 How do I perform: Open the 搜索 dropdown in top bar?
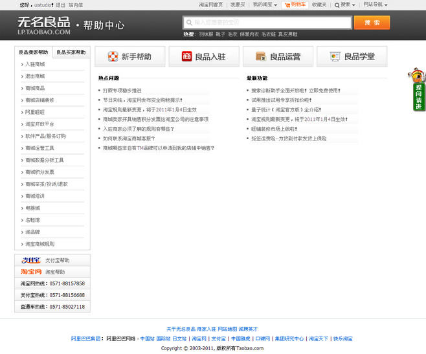(x=348, y=5)
